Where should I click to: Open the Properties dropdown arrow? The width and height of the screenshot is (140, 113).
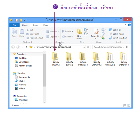tap(96, 38)
